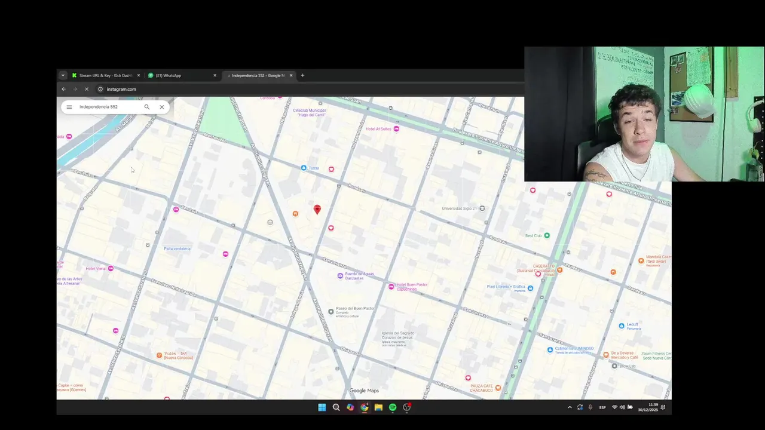765x430 pixels.
Task: Open the tab search dropdown arrow
Action: click(x=63, y=75)
